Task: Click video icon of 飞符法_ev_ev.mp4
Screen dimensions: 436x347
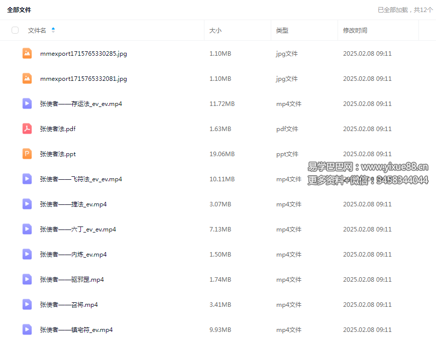Action: tap(27, 179)
